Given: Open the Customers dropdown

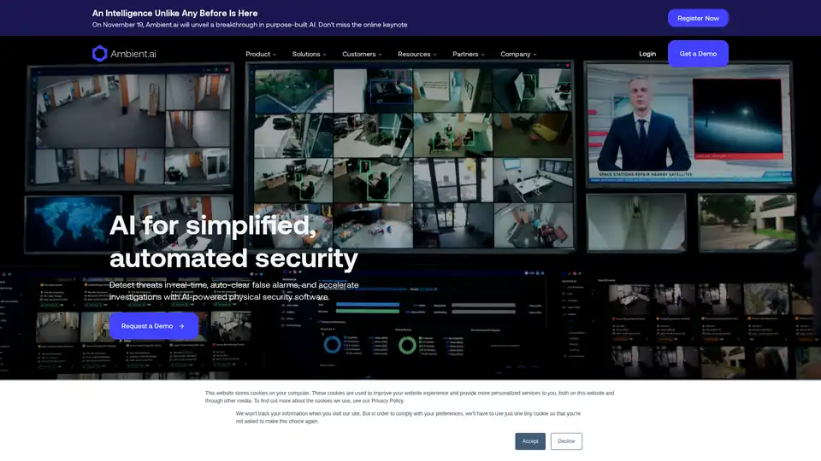Looking at the screenshot, I should [362, 54].
